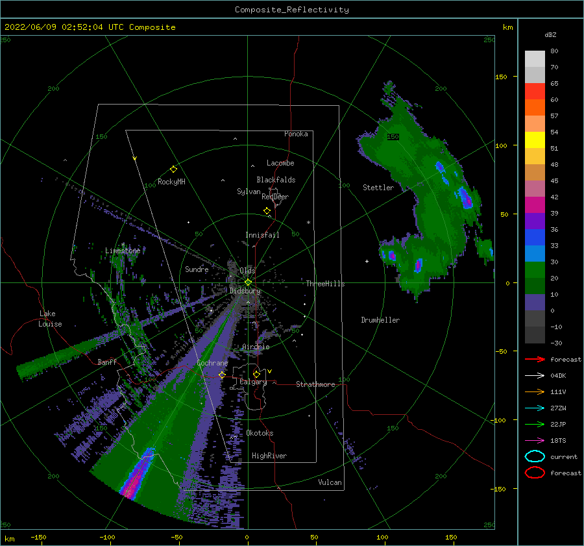This screenshot has width=584, height=546.
Task: Click the Stettler town label
Action: coord(378,188)
